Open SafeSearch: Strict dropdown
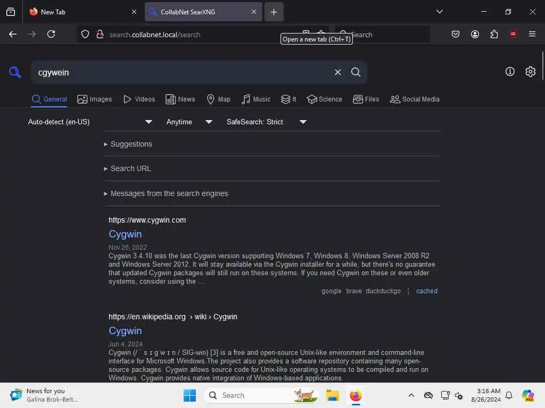Screen dimensions: 545x408 pos(266,122)
